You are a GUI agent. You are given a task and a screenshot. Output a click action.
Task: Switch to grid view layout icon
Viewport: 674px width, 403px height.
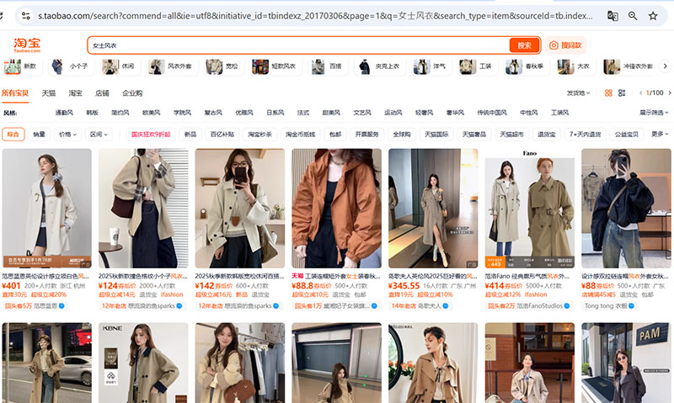(x=608, y=93)
